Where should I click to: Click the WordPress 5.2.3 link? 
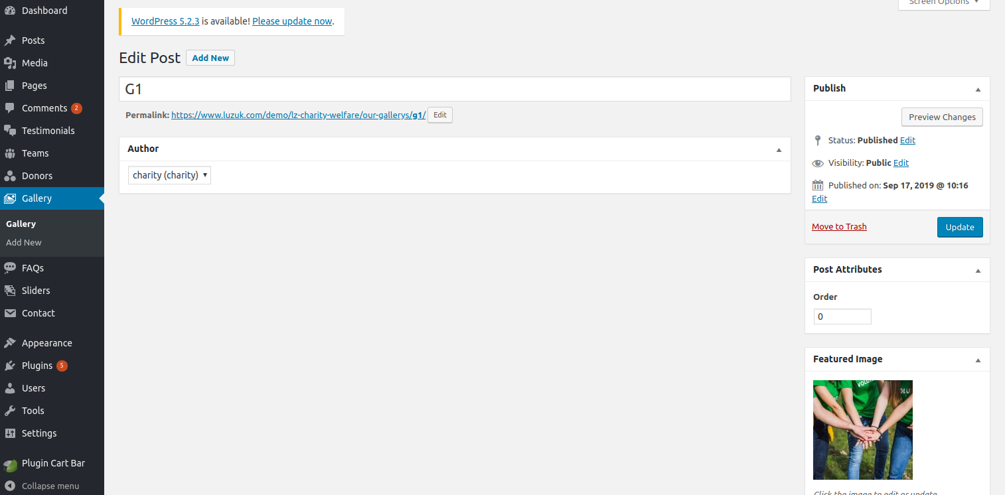165,21
